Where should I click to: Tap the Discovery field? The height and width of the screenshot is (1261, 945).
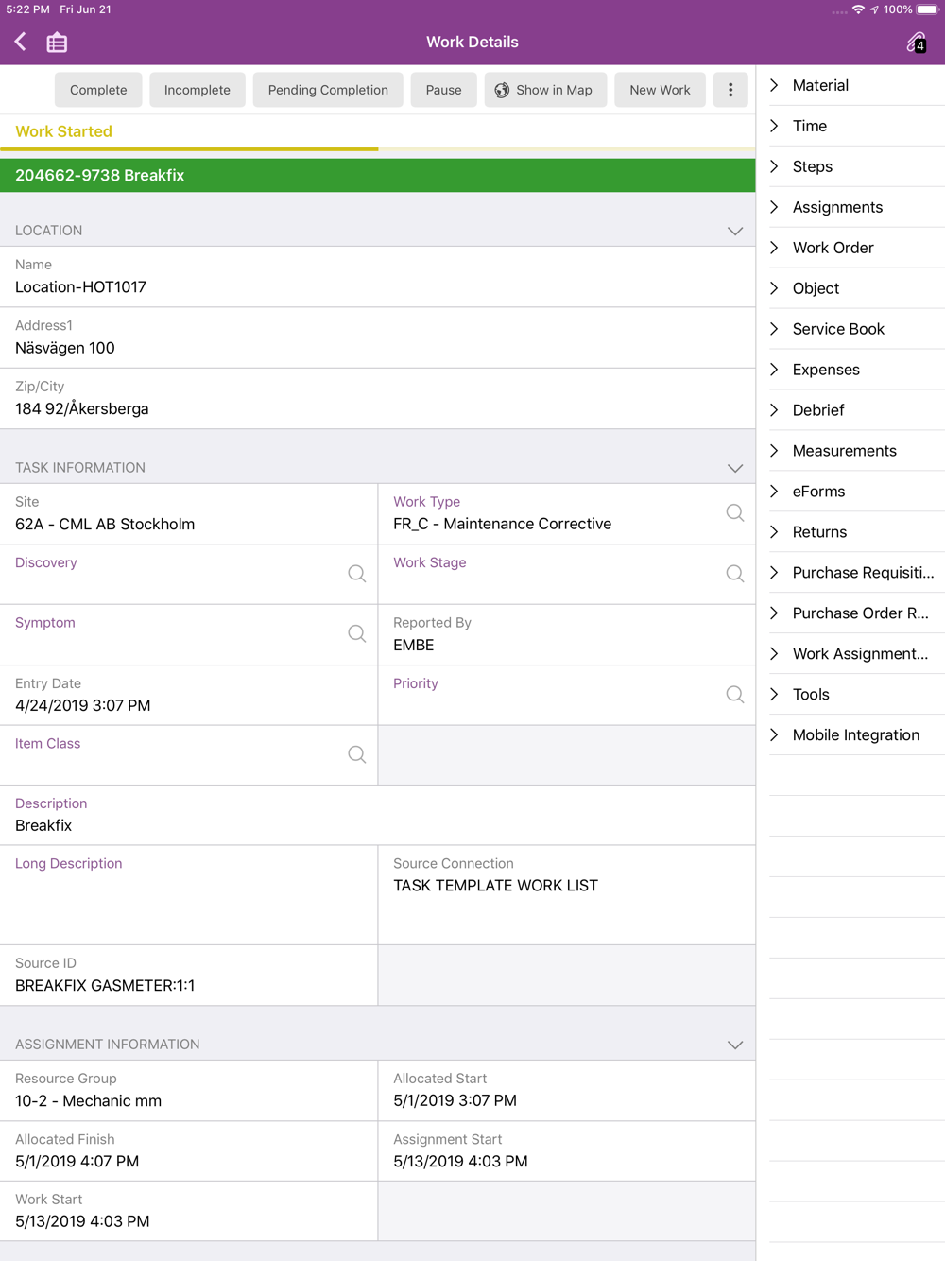point(189,575)
